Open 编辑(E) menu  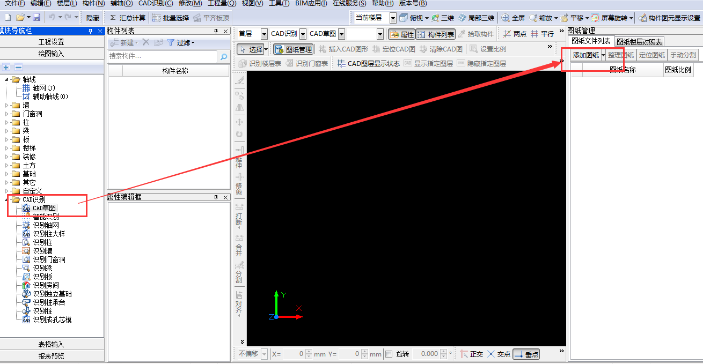pos(41,3)
